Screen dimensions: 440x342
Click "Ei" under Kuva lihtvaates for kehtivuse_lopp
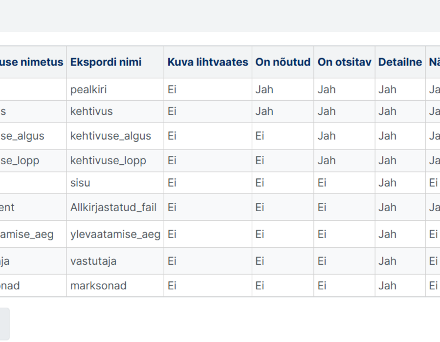[172, 161]
